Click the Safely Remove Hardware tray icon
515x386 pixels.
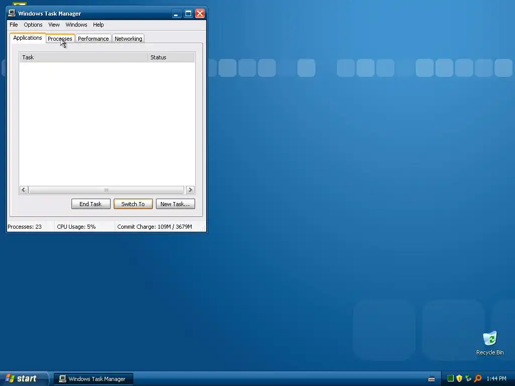(468, 378)
